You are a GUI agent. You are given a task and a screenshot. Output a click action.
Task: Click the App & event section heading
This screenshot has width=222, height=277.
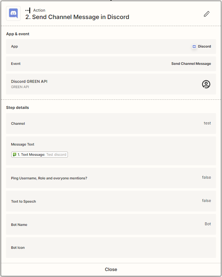[x=18, y=34]
